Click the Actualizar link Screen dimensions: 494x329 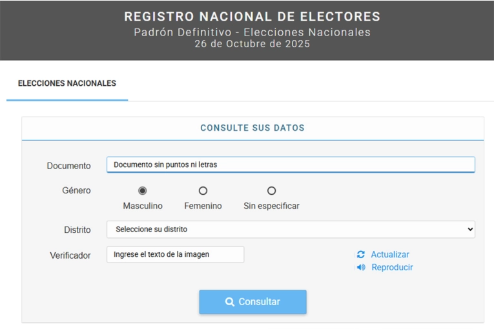tap(390, 255)
